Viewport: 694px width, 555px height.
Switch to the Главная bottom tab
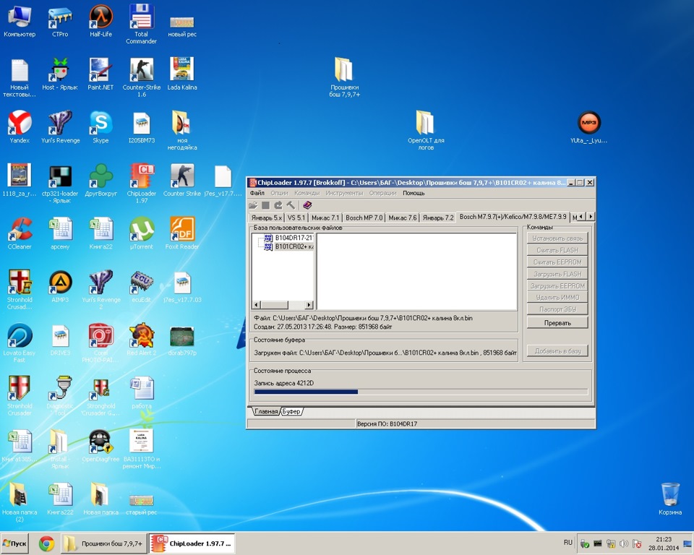point(266,412)
